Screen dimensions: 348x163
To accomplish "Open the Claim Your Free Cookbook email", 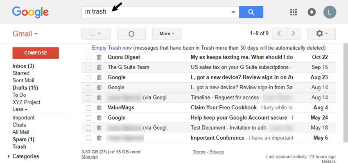I will 224,108.
